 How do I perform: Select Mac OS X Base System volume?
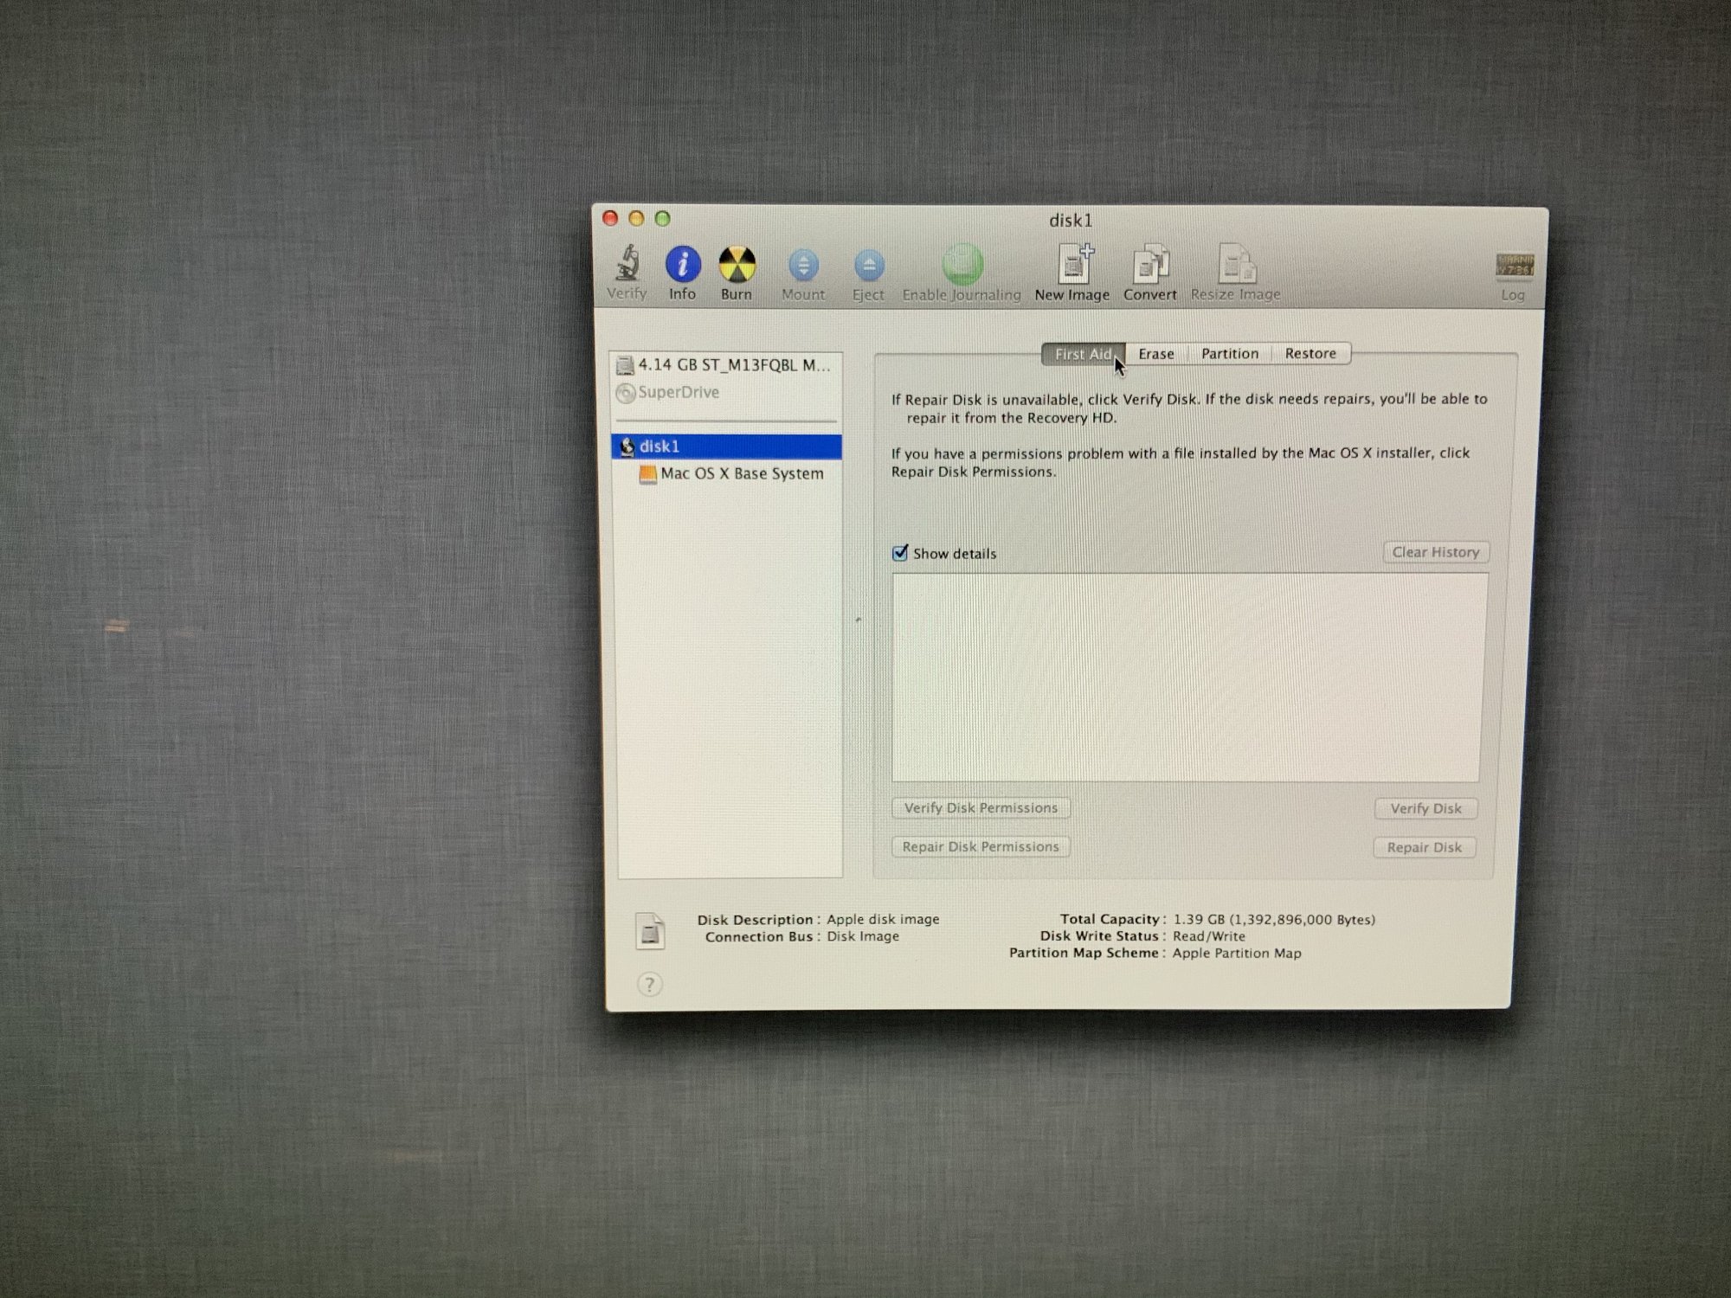tap(741, 473)
